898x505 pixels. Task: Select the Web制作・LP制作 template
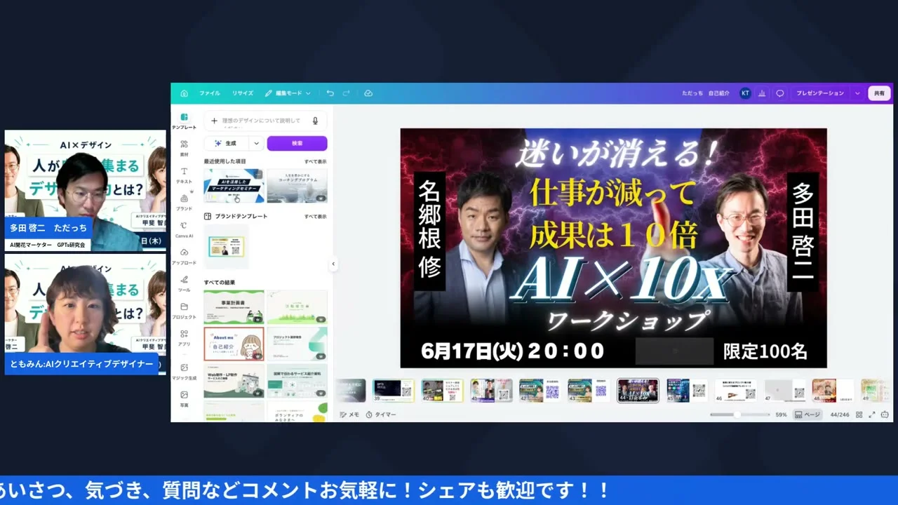point(234,380)
